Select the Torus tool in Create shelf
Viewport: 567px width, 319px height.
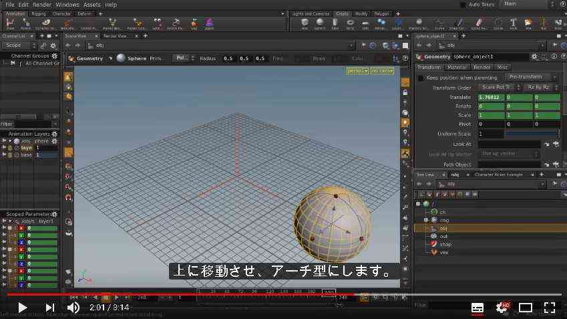click(x=350, y=23)
